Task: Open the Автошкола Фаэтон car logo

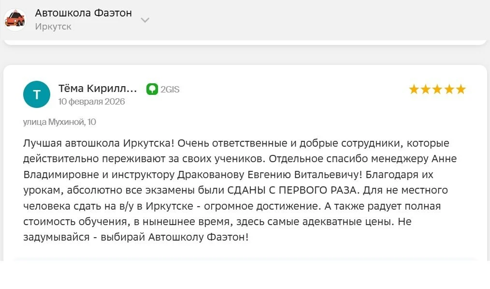Action: point(15,19)
